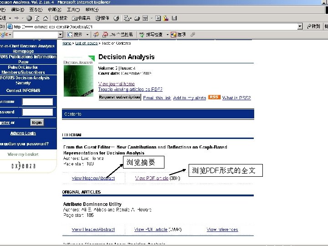Click the Google toolbar search box

click(36, 35)
